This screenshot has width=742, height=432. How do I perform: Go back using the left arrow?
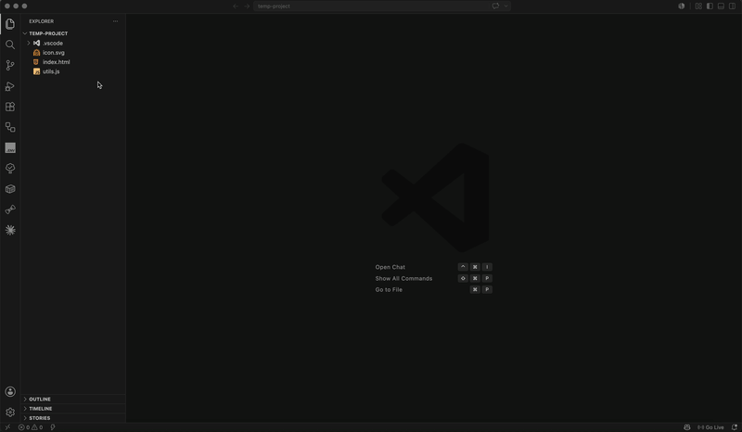[236, 6]
